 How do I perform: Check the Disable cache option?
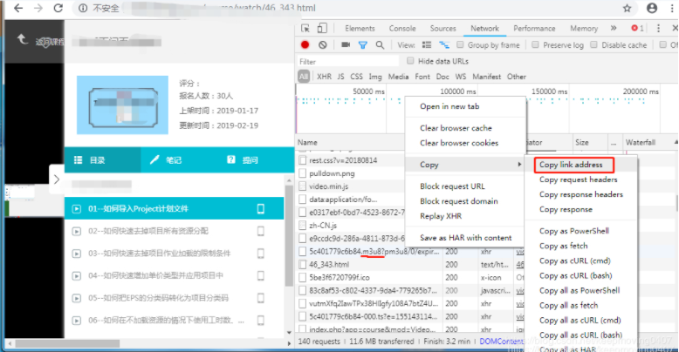593,45
